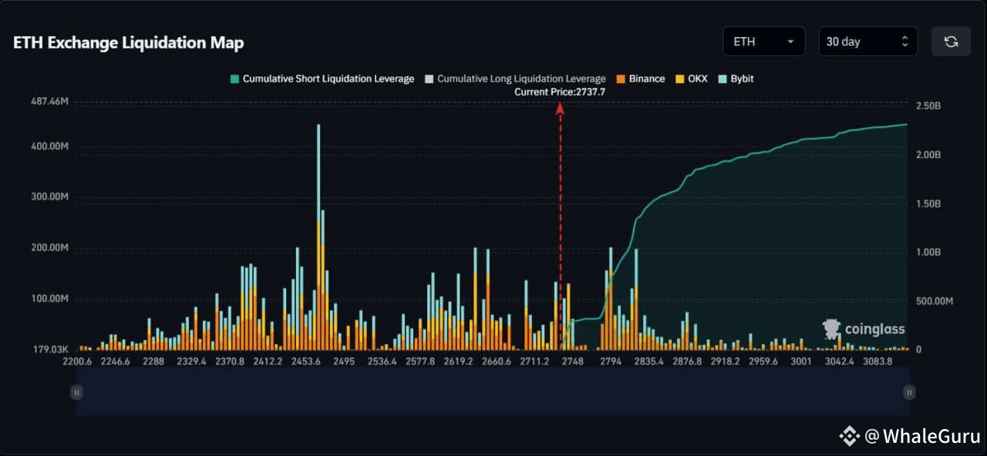Click the 2794 price axis label
This screenshot has width=987, height=456.
click(x=611, y=361)
